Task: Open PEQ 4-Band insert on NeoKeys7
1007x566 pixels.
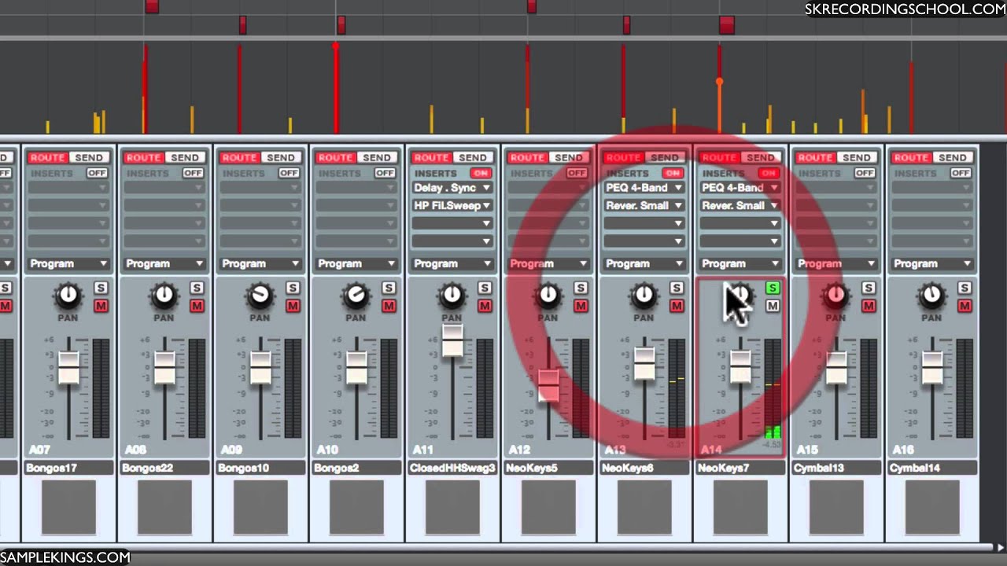Action: tap(740, 188)
